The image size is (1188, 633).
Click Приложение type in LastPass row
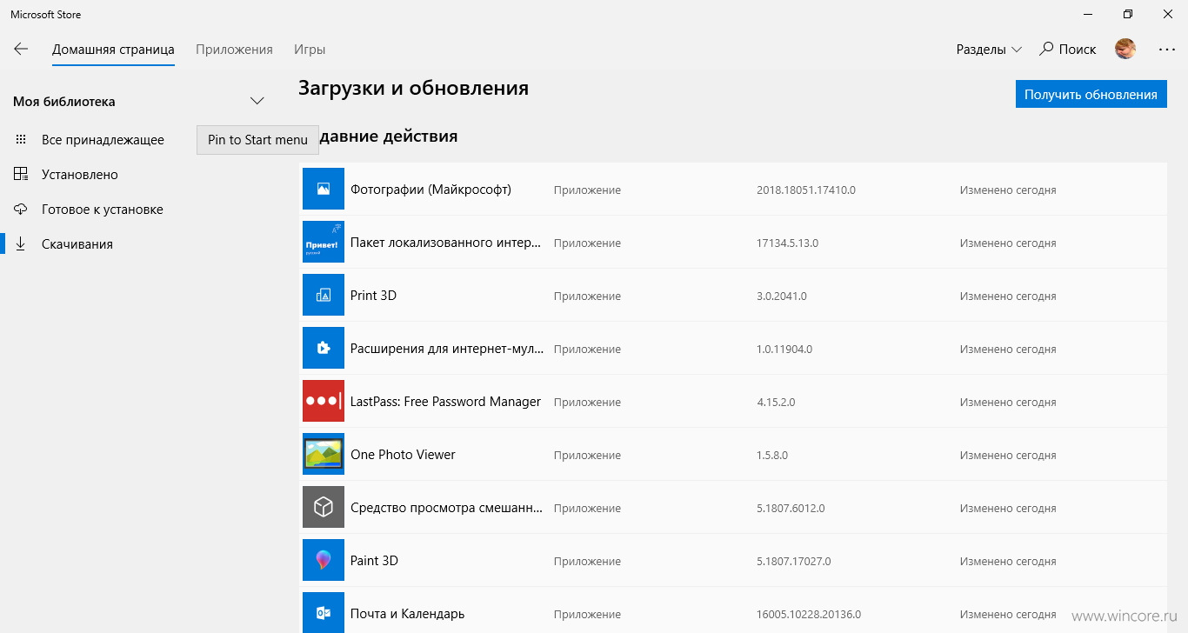coord(587,403)
